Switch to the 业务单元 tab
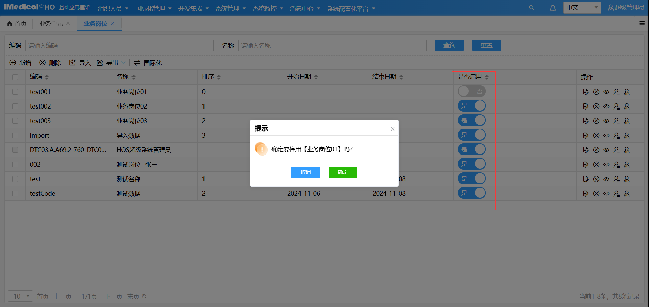Viewport: 649px width, 307px height. pos(51,23)
